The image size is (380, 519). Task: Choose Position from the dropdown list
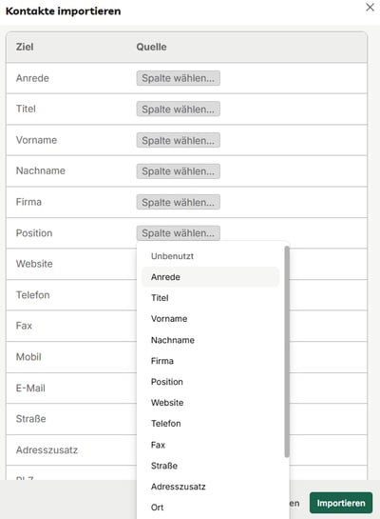pyautogui.click(x=210, y=382)
